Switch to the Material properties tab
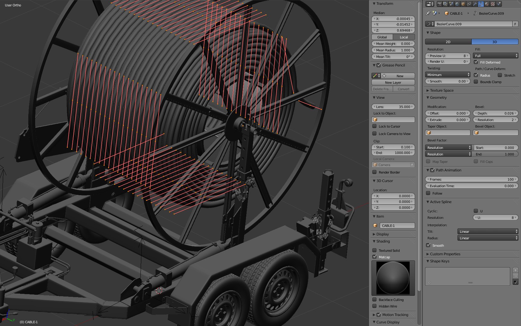Image resolution: width=521 pixels, height=326 pixels. click(x=487, y=4)
